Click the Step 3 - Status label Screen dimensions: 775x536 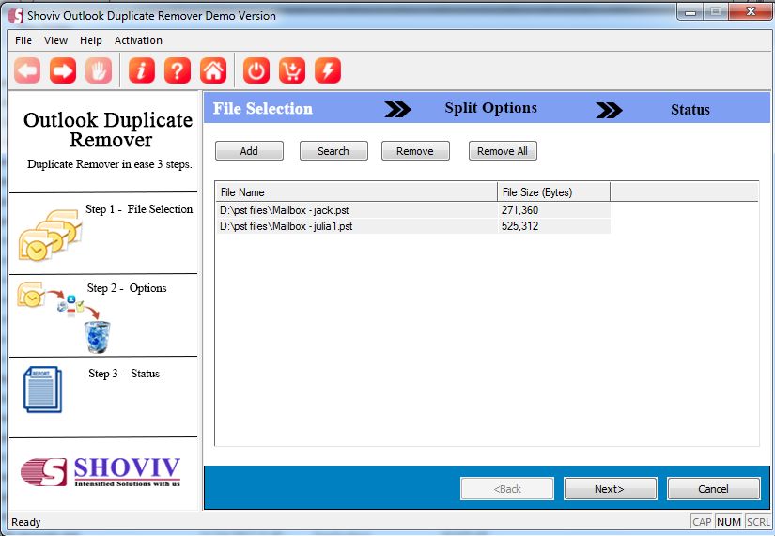click(x=124, y=374)
